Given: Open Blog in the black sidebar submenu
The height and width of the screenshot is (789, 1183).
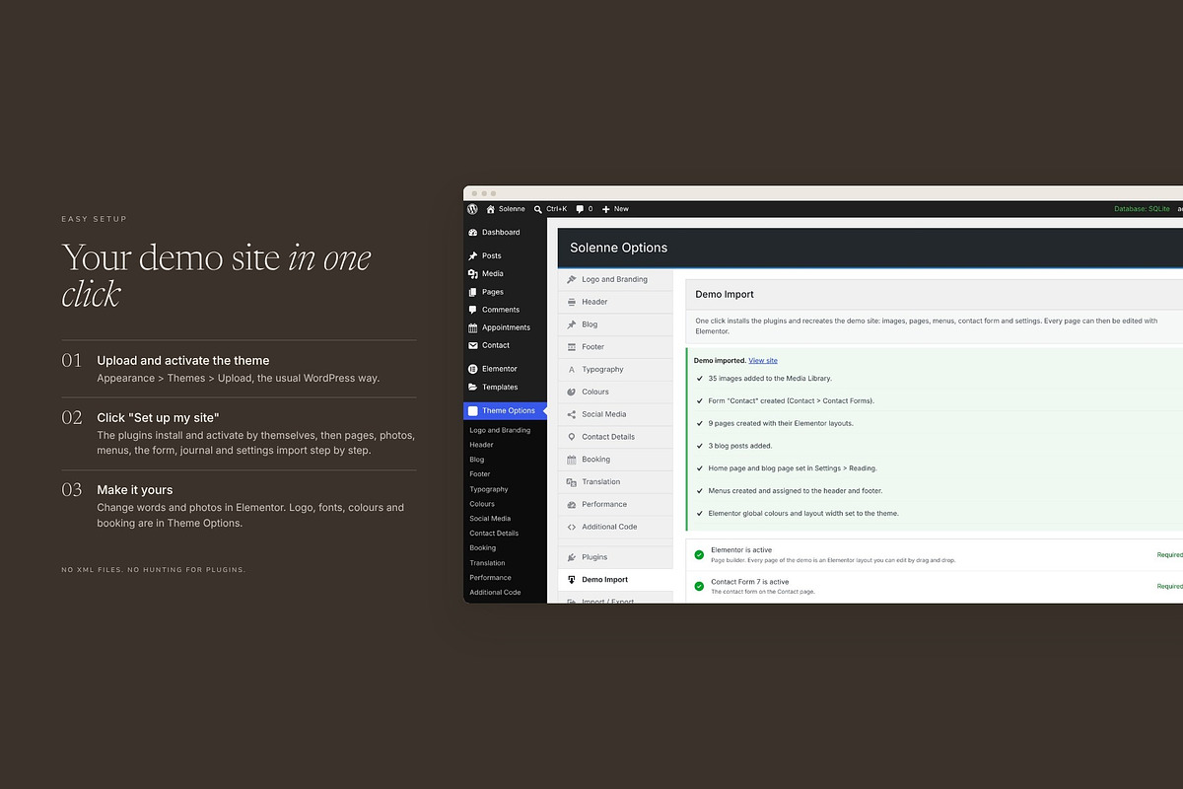Looking at the screenshot, I should click(x=477, y=460).
